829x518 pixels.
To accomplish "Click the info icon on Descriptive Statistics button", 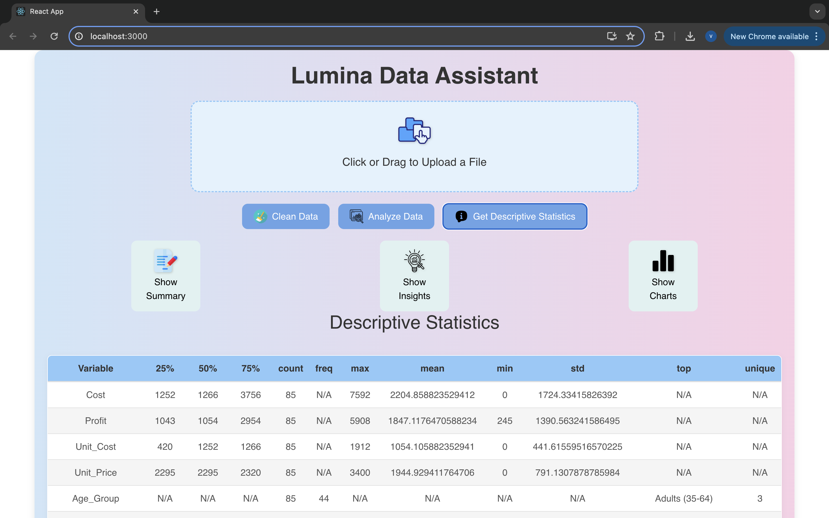I will [461, 216].
